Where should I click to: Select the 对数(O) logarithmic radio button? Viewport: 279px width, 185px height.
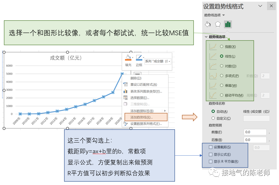(x=222, y=66)
